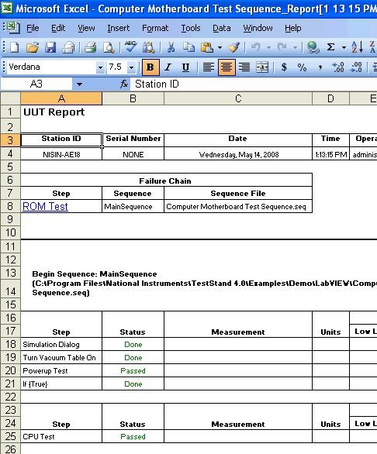Viewport: 377px width, 454px height.
Task: Select column C header
Action: (238, 98)
